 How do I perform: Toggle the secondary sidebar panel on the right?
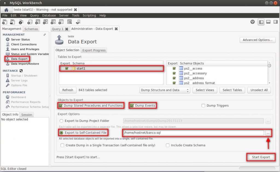pos(276,22)
